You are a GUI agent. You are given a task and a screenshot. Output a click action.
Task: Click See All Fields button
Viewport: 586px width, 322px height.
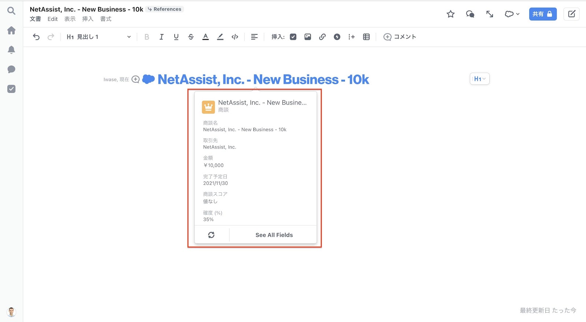tap(274, 235)
